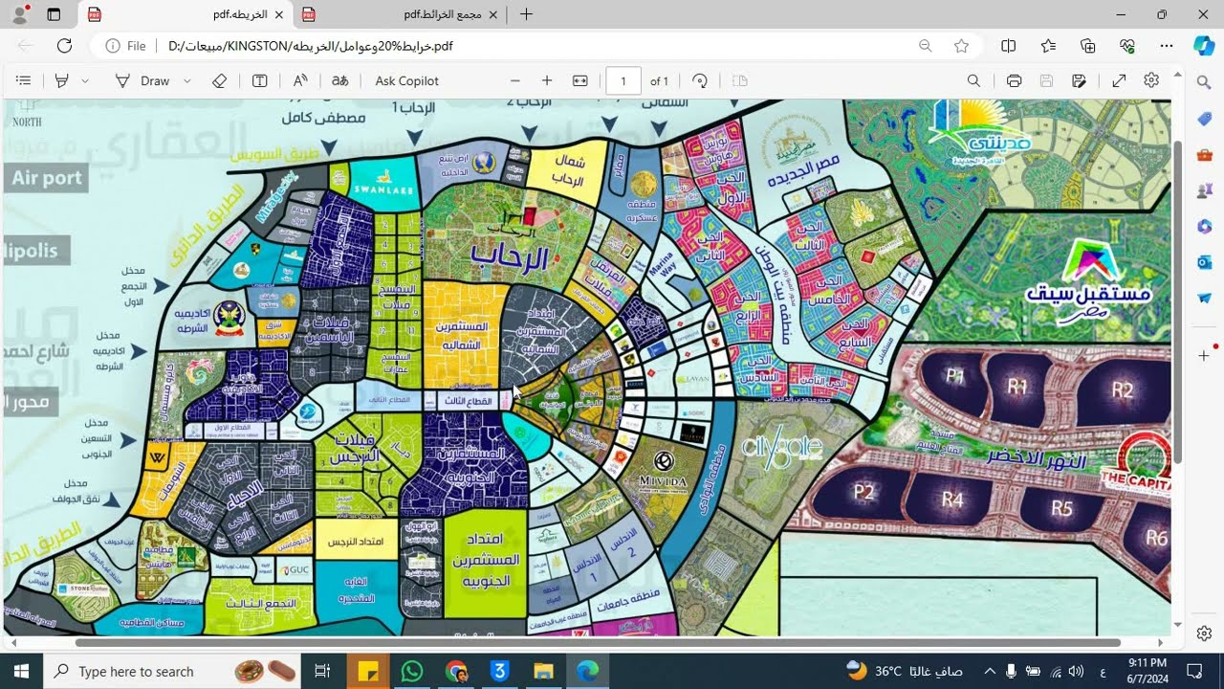
Task: Click the Save as icon
Action: tap(1079, 81)
